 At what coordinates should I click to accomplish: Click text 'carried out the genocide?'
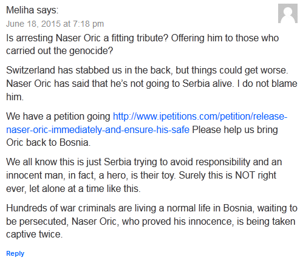coord(60,50)
